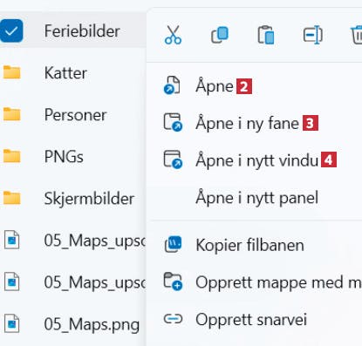The height and width of the screenshot is (346, 362).
Task: Click the Cut scissors icon
Action: 173,35
